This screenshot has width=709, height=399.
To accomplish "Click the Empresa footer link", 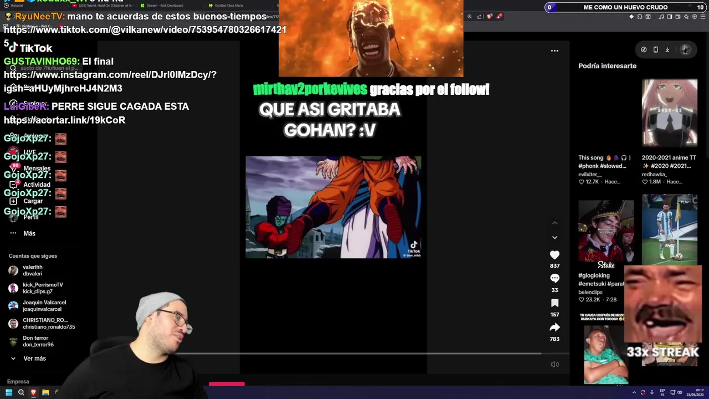I will [18, 381].
